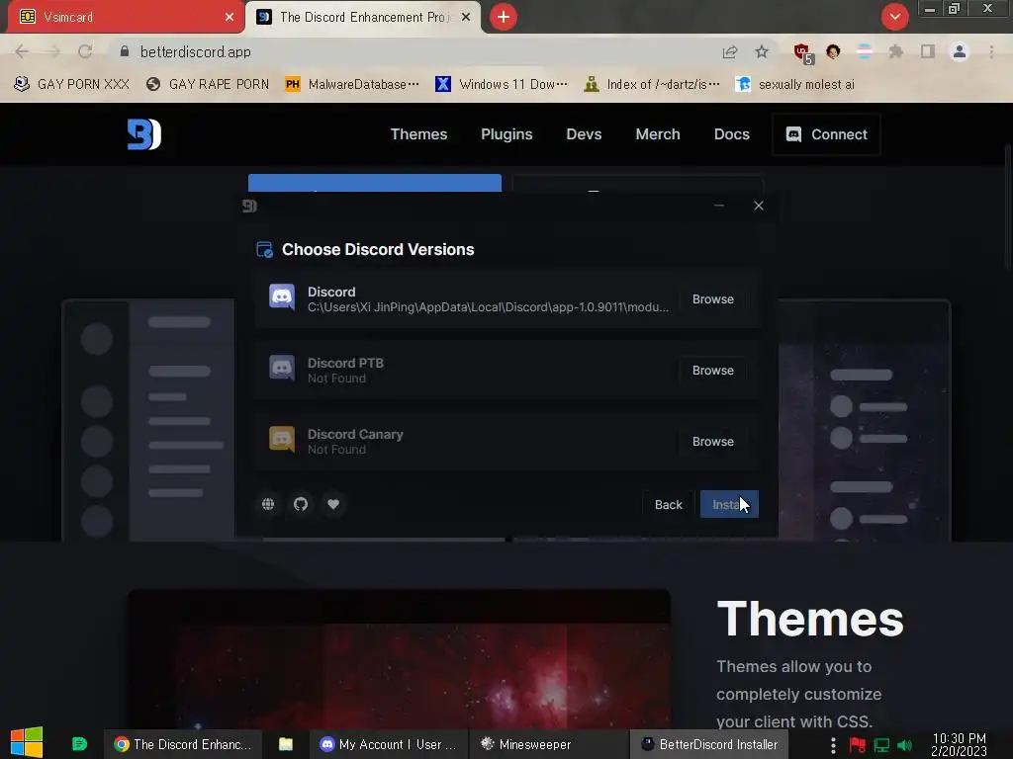Open the Chrome window taskbar item
The width and height of the screenshot is (1013, 759).
183,744
